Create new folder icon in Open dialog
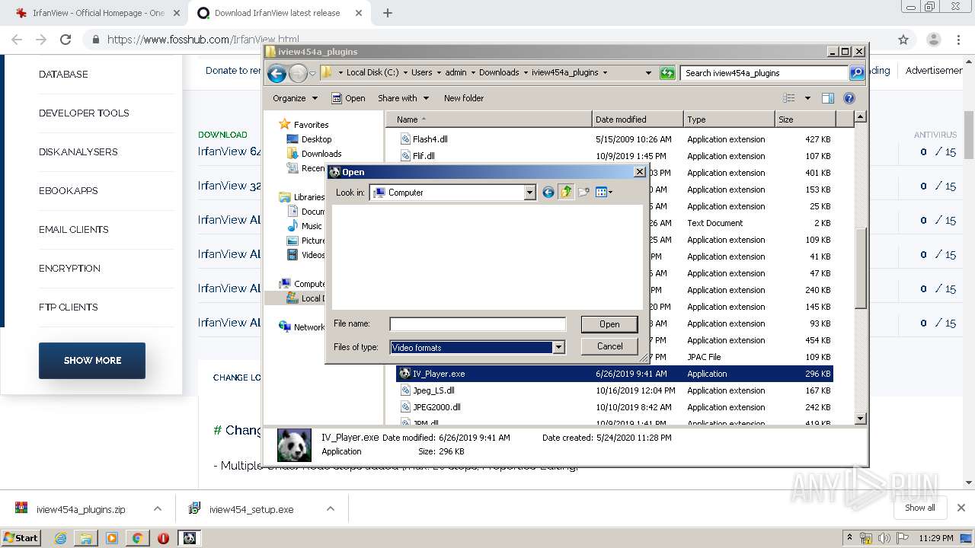Screen dimensions: 975x548 (x=583, y=193)
